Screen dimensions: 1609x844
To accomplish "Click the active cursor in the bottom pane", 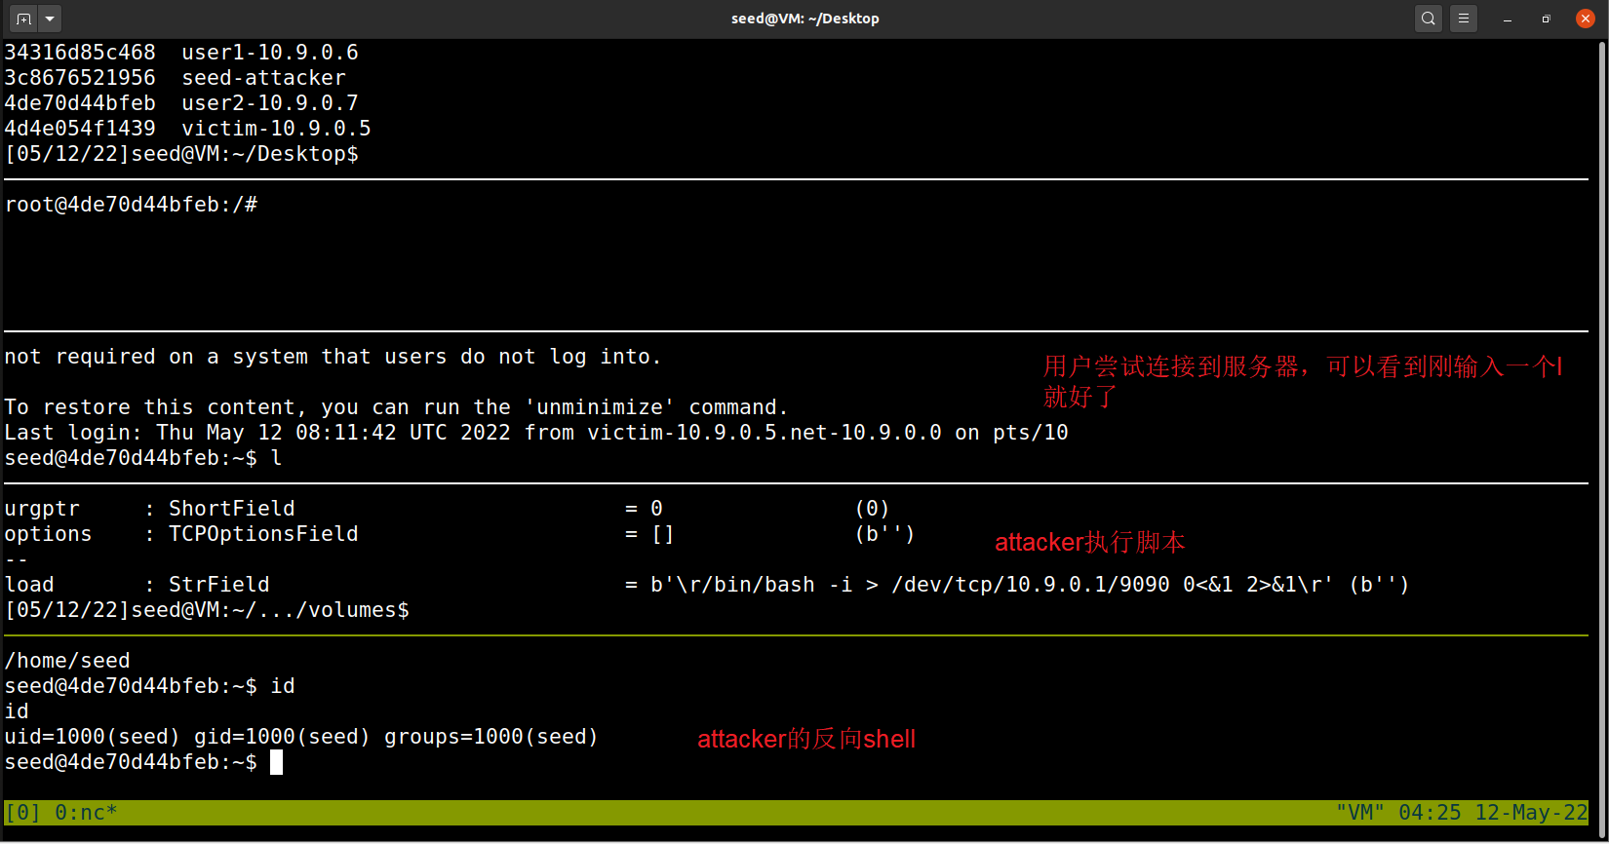I will pos(277,762).
